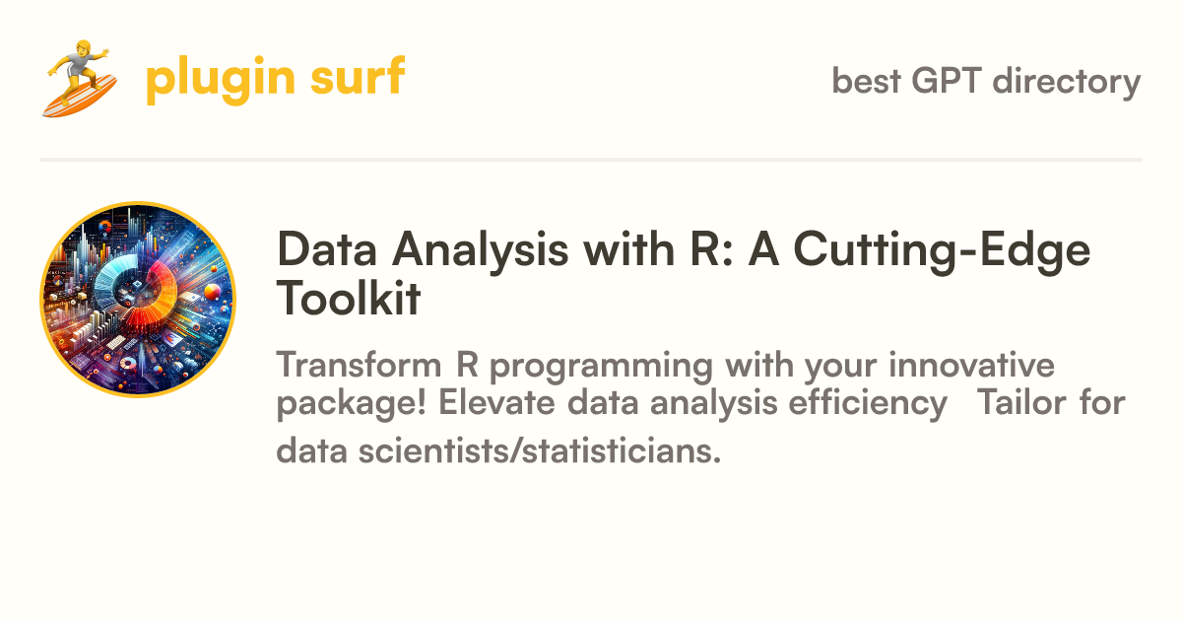The width and height of the screenshot is (1182, 621).
Task: Click the surfer emoji logo icon
Action: click(x=81, y=79)
